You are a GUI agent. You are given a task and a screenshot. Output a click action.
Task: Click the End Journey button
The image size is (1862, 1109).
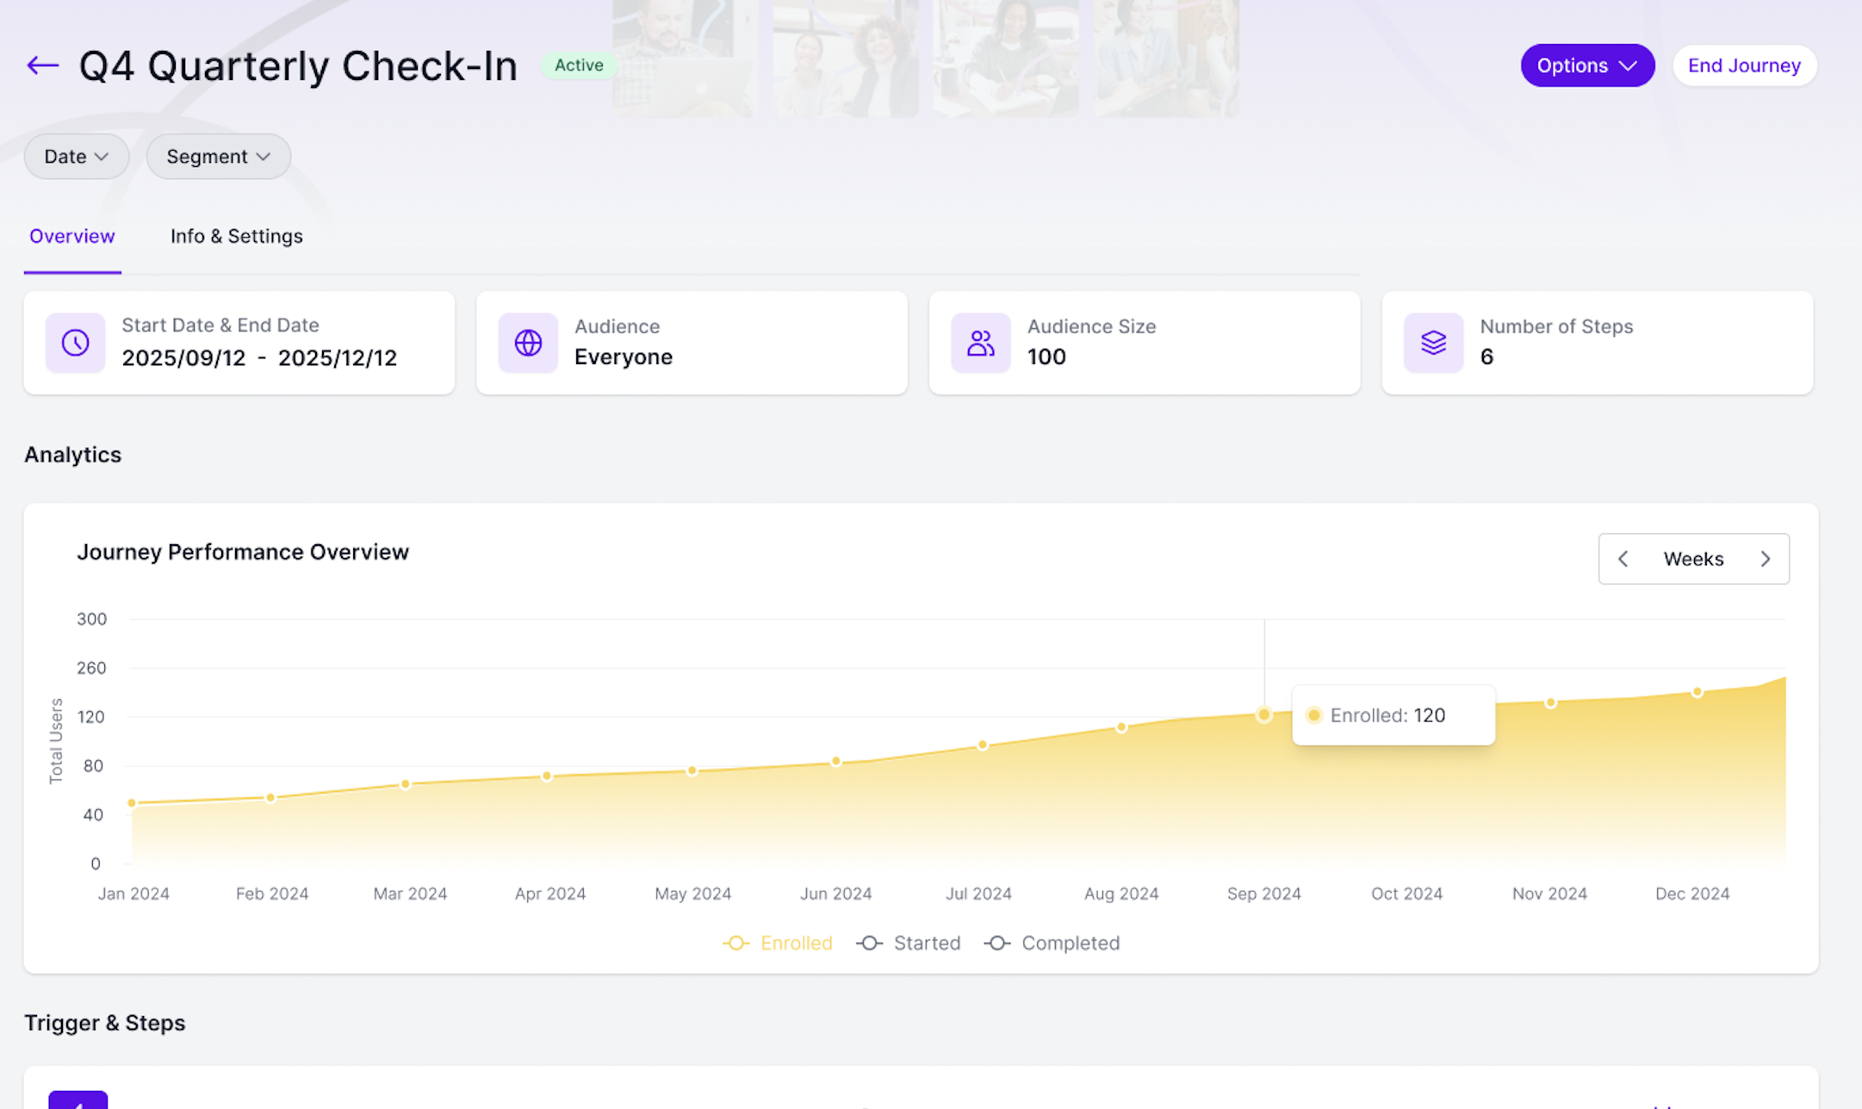tap(1744, 65)
